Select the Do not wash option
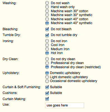The height and width of the screenshot is (112, 110). (47, 3)
